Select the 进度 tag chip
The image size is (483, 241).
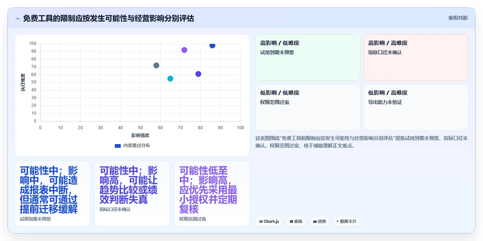pos(320,221)
